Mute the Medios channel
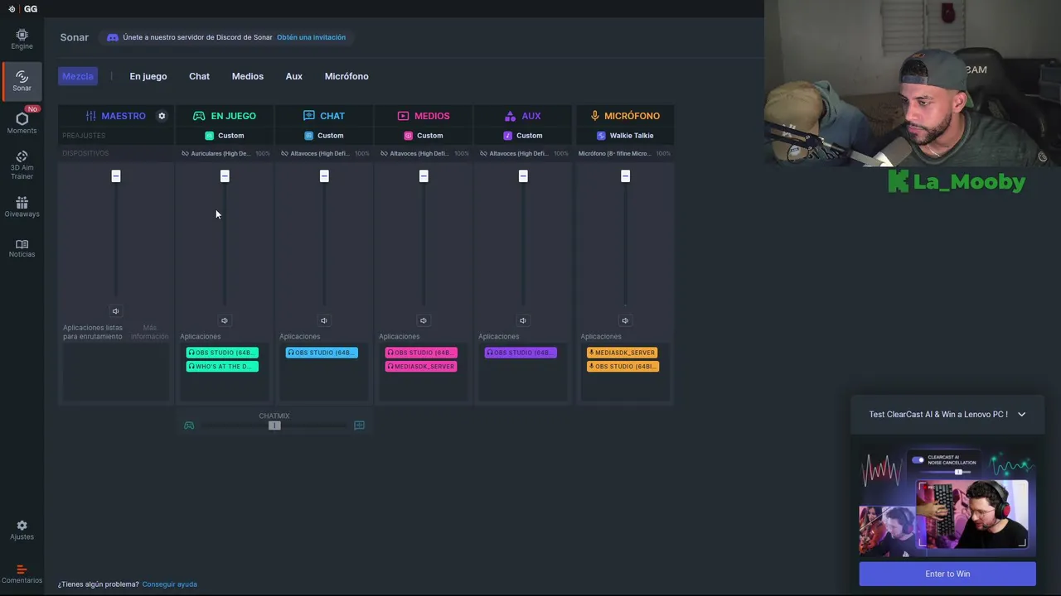The height and width of the screenshot is (596, 1061). [424, 320]
